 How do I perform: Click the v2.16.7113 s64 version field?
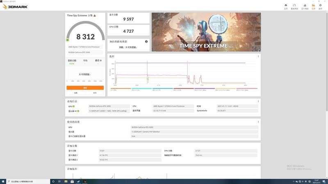click(173, 110)
